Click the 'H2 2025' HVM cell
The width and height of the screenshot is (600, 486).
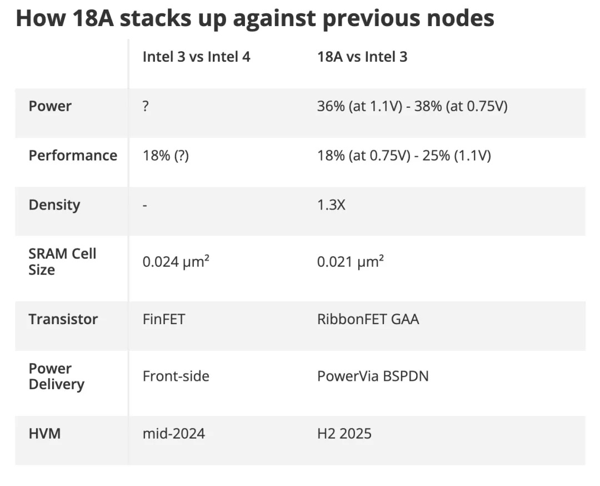click(x=344, y=434)
